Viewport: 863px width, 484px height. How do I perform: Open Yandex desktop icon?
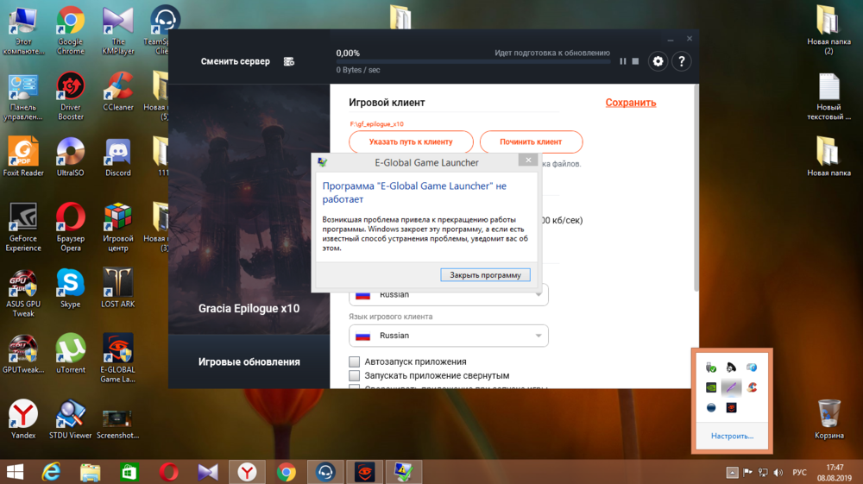(23, 419)
